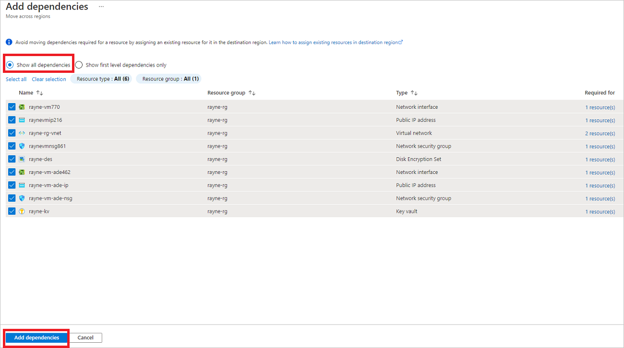Click the Key vault type cell
624x348 pixels.
coord(407,211)
